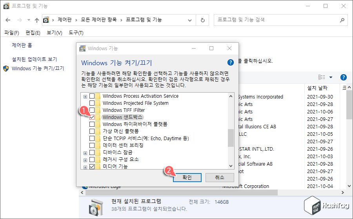Click the 프로그램 및 기능 search box
The image size is (353, 219).
280,20
